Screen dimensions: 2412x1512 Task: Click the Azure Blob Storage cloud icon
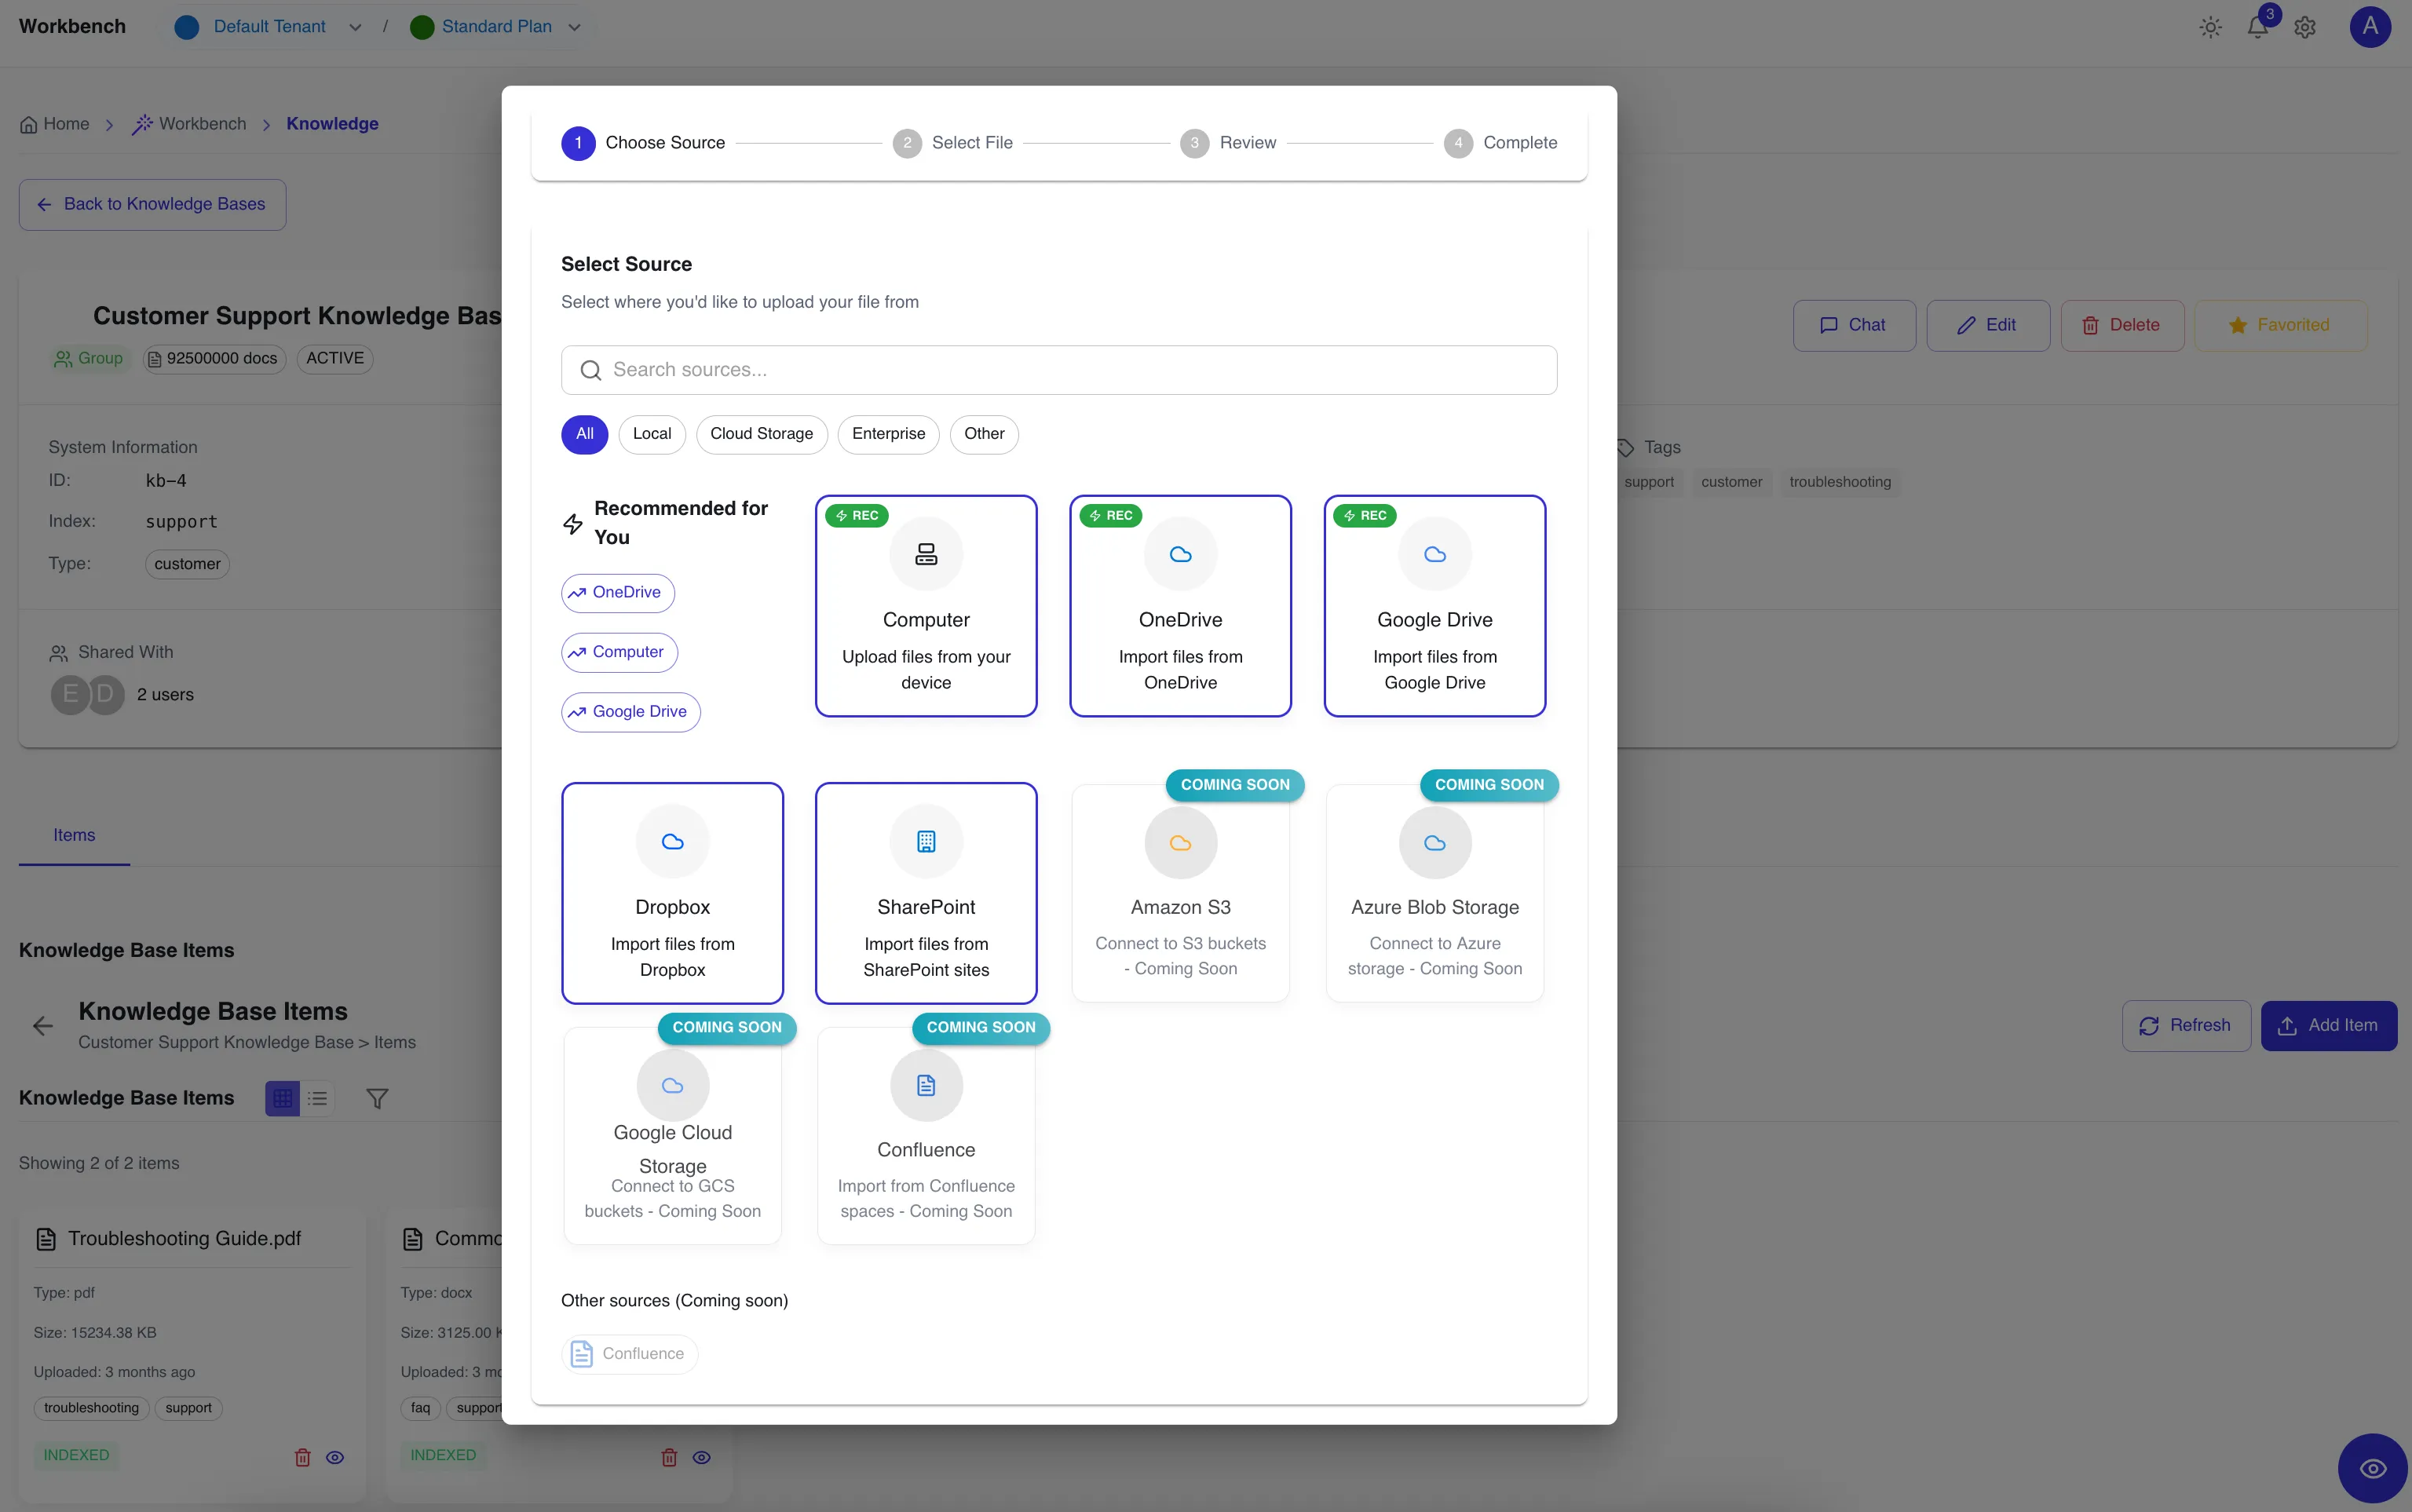pyautogui.click(x=1435, y=843)
